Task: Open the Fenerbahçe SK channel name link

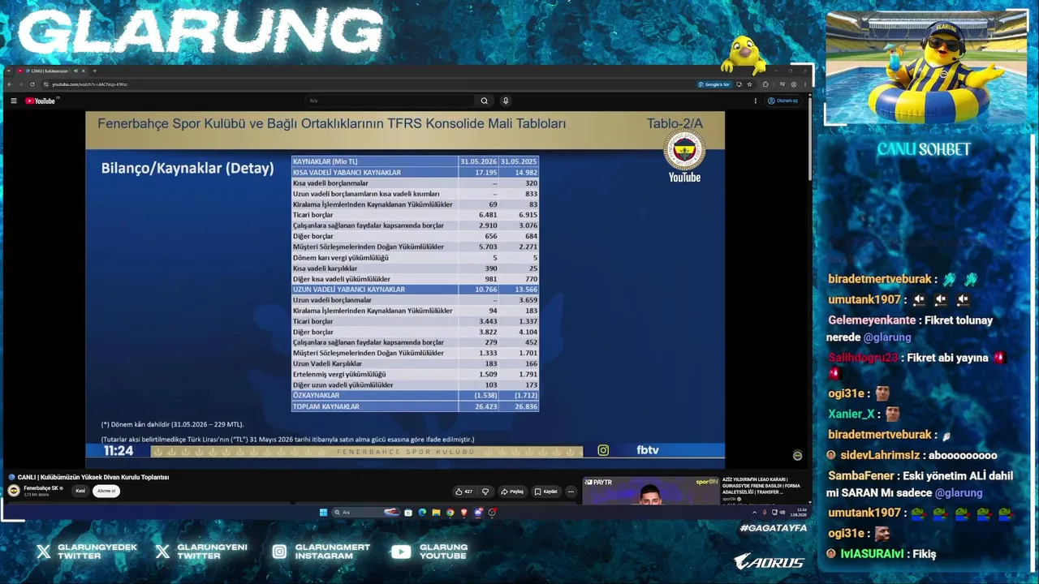Action: point(41,488)
